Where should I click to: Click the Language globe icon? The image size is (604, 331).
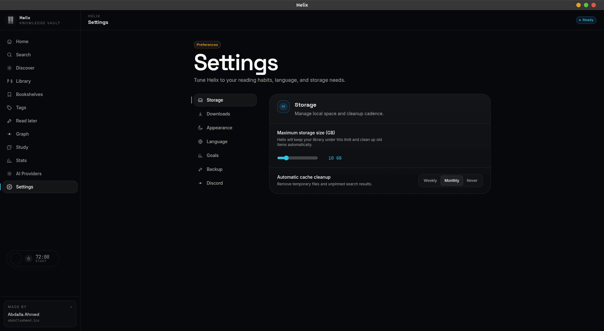coord(200,142)
